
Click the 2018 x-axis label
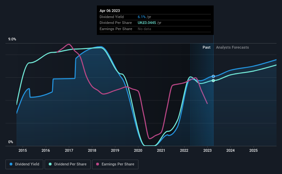tap(92, 150)
